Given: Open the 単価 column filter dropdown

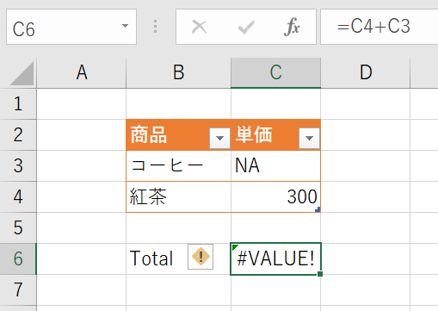Looking at the screenshot, I should (x=309, y=138).
